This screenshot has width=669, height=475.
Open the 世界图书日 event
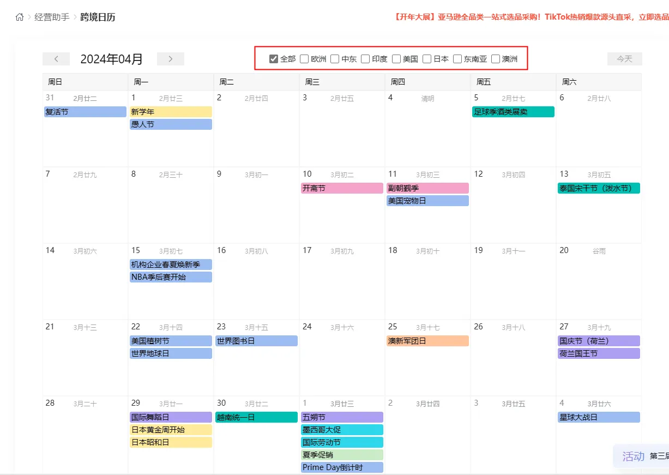(256, 341)
